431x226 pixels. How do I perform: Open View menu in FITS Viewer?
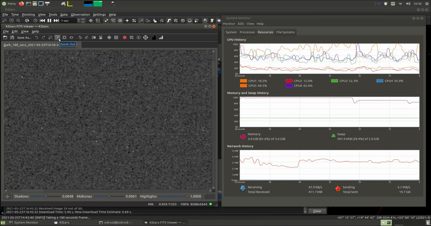point(25,31)
